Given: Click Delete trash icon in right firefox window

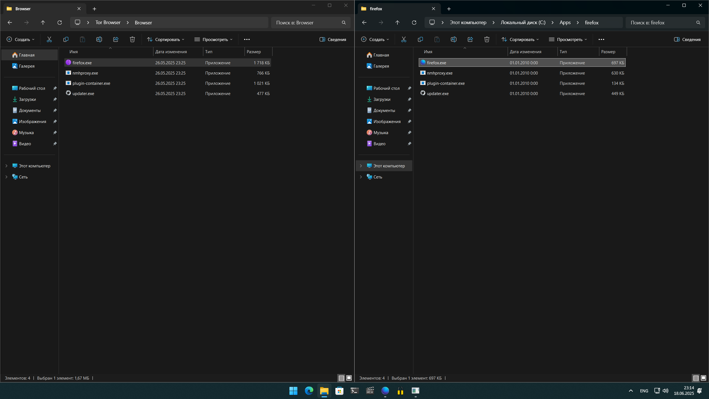Looking at the screenshot, I should (x=487, y=39).
